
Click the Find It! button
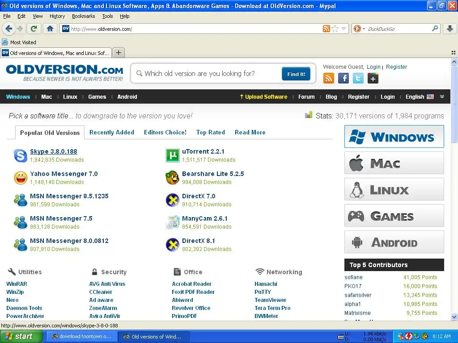click(x=296, y=74)
